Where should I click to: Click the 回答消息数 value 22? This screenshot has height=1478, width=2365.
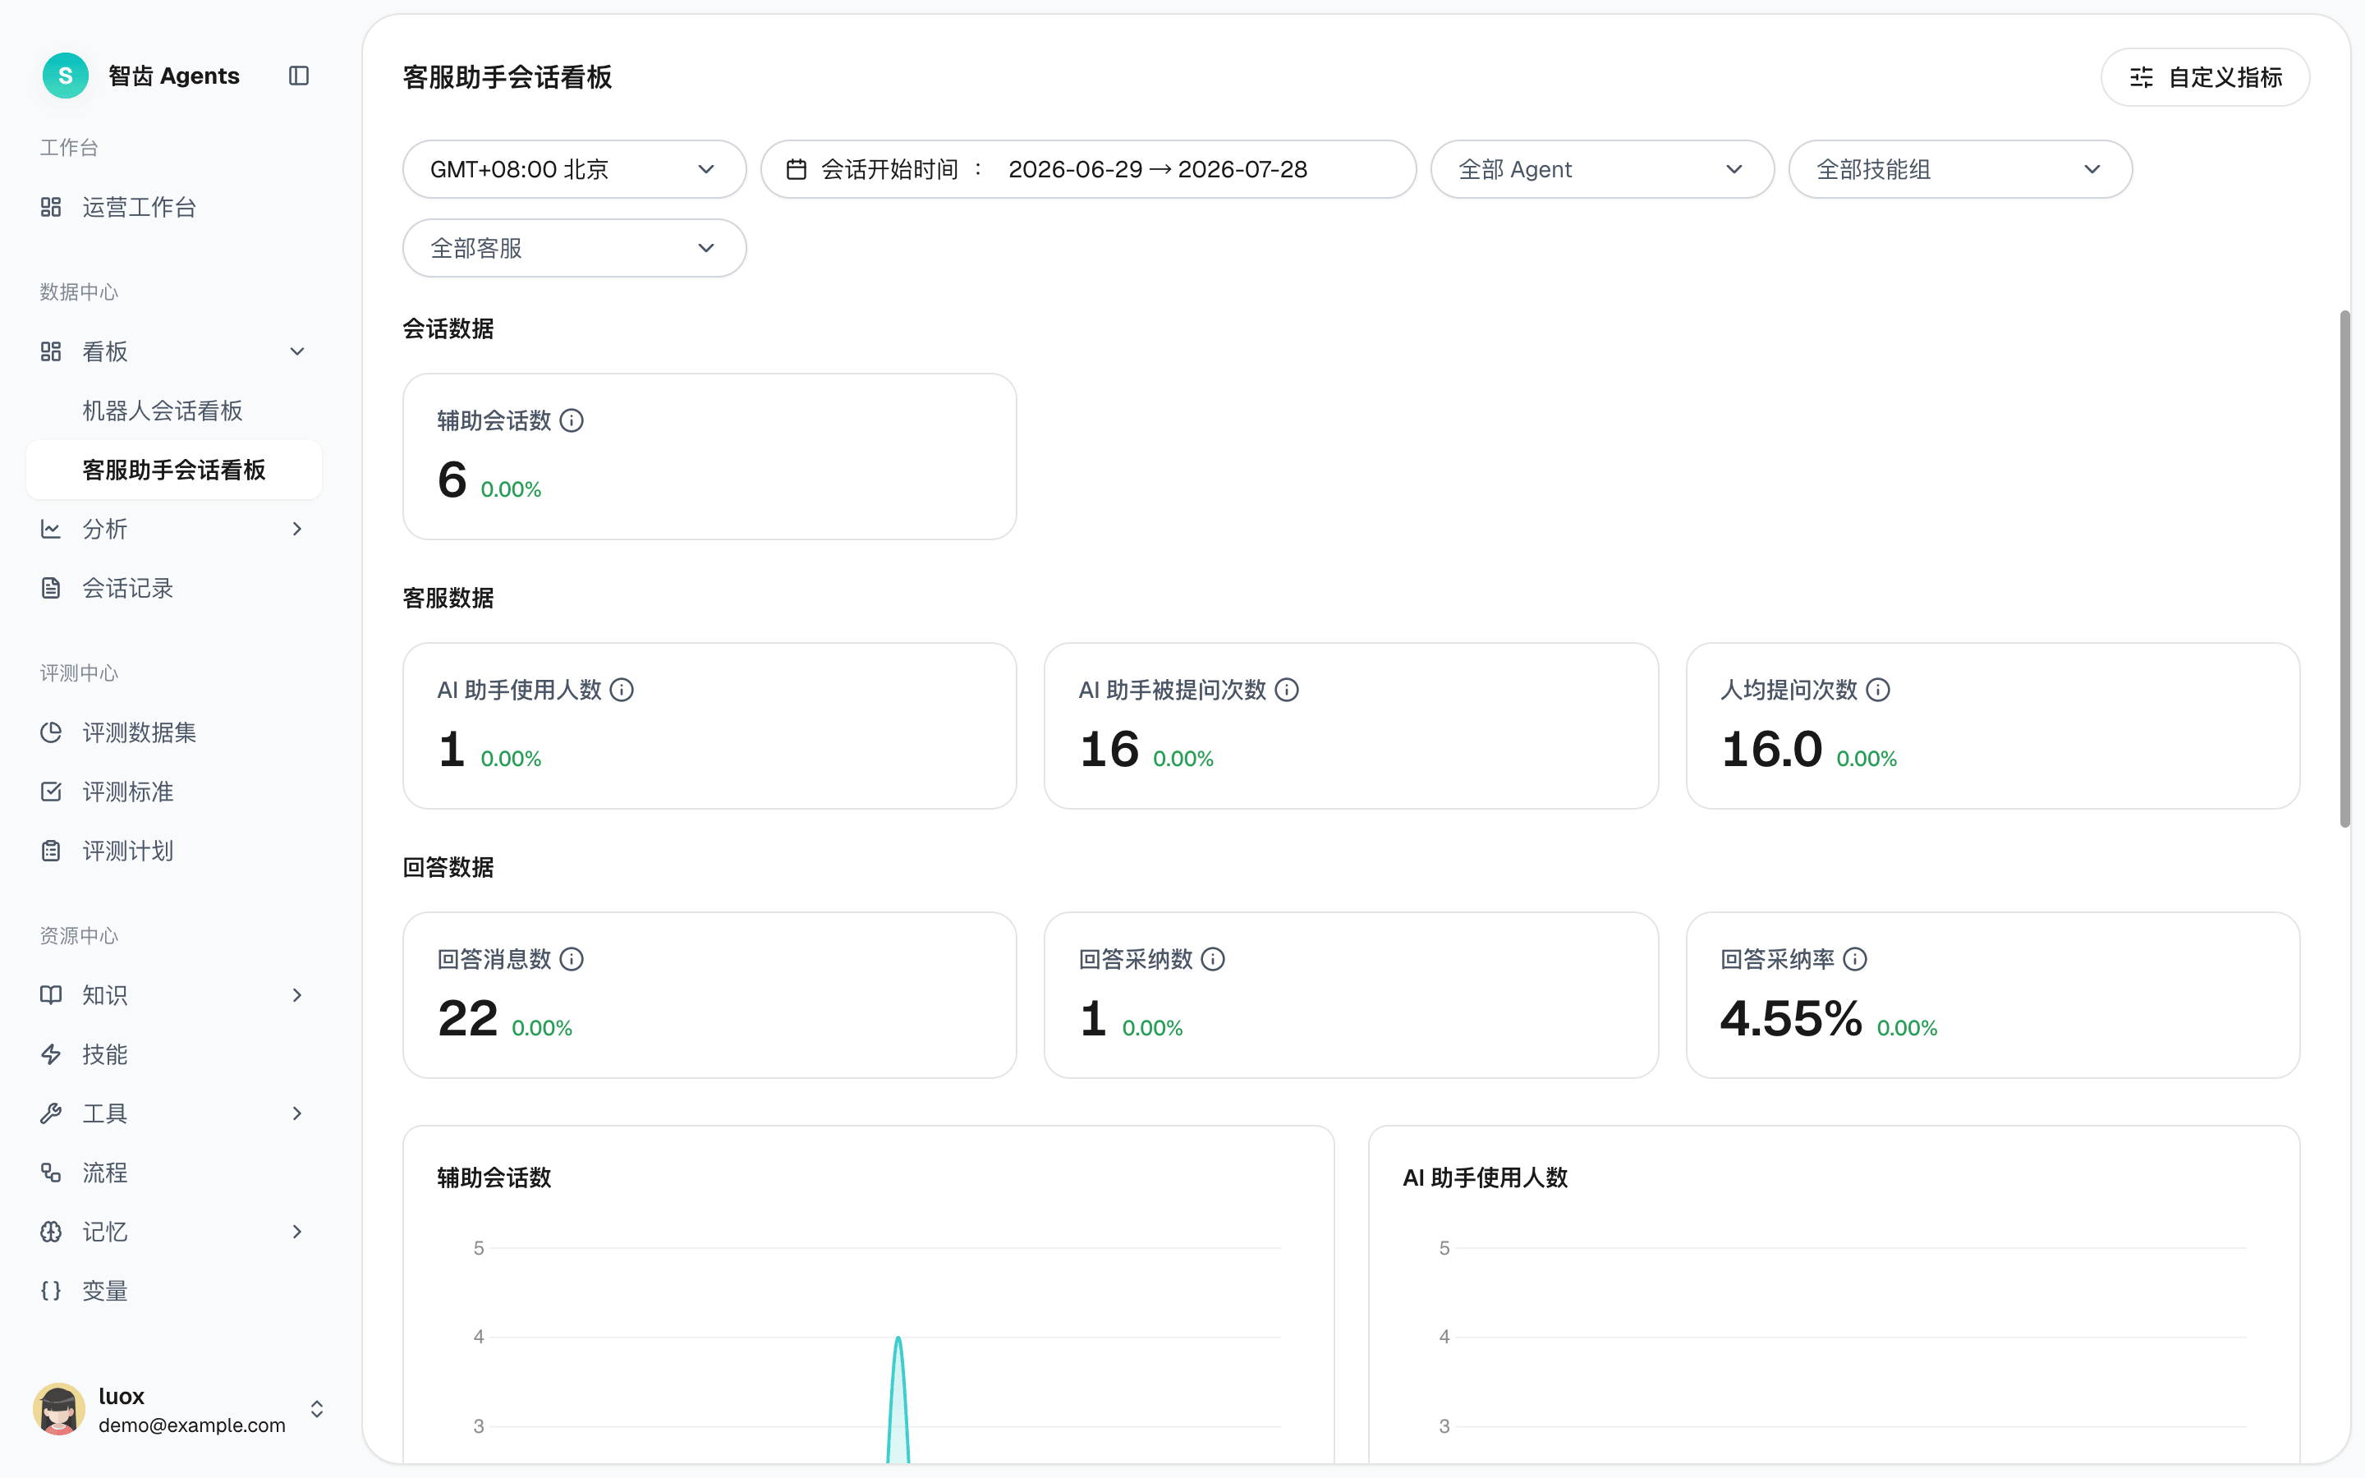(468, 1018)
